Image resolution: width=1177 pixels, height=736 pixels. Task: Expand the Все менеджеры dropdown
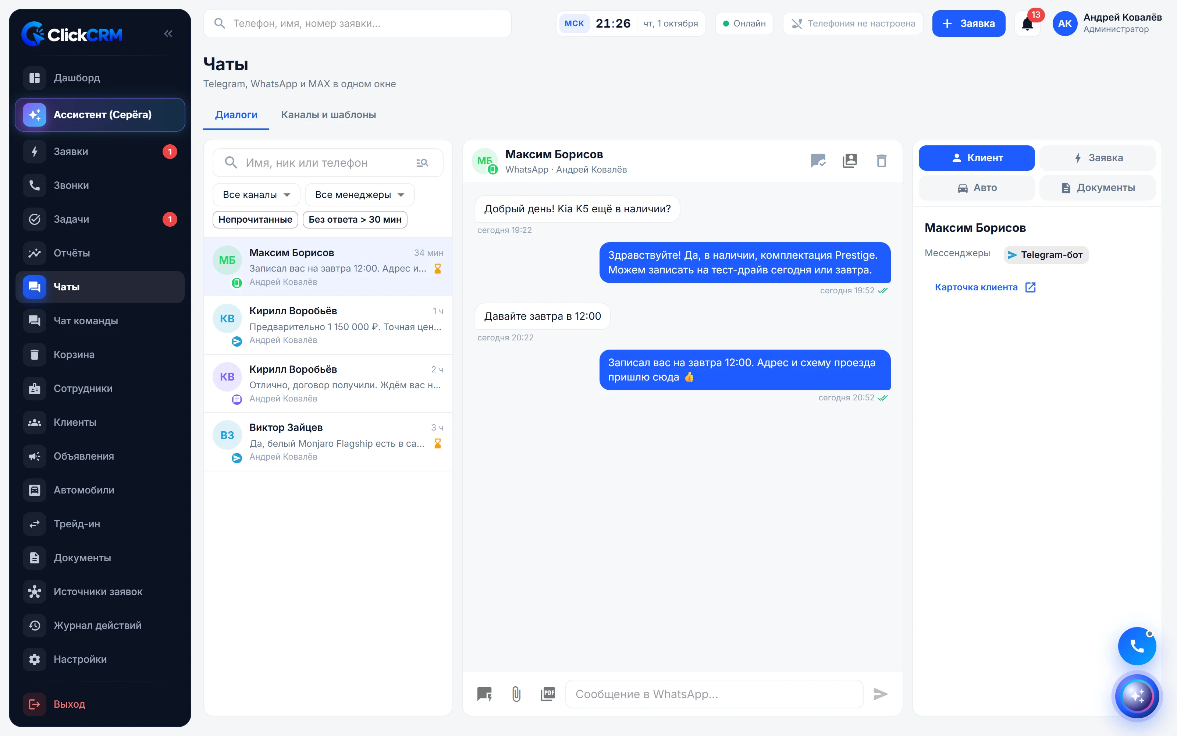coord(359,195)
